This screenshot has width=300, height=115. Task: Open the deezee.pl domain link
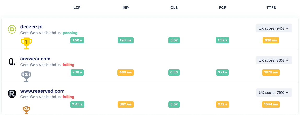(x=31, y=27)
